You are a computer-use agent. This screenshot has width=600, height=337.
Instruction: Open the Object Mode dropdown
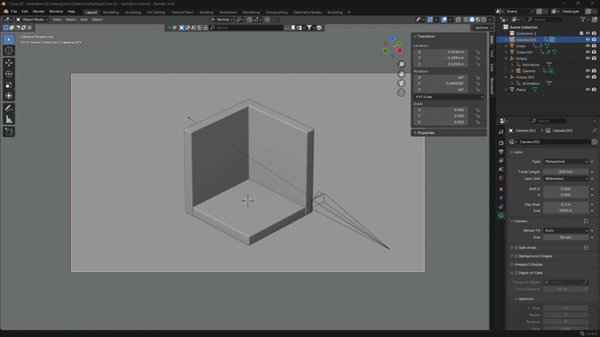[33, 20]
